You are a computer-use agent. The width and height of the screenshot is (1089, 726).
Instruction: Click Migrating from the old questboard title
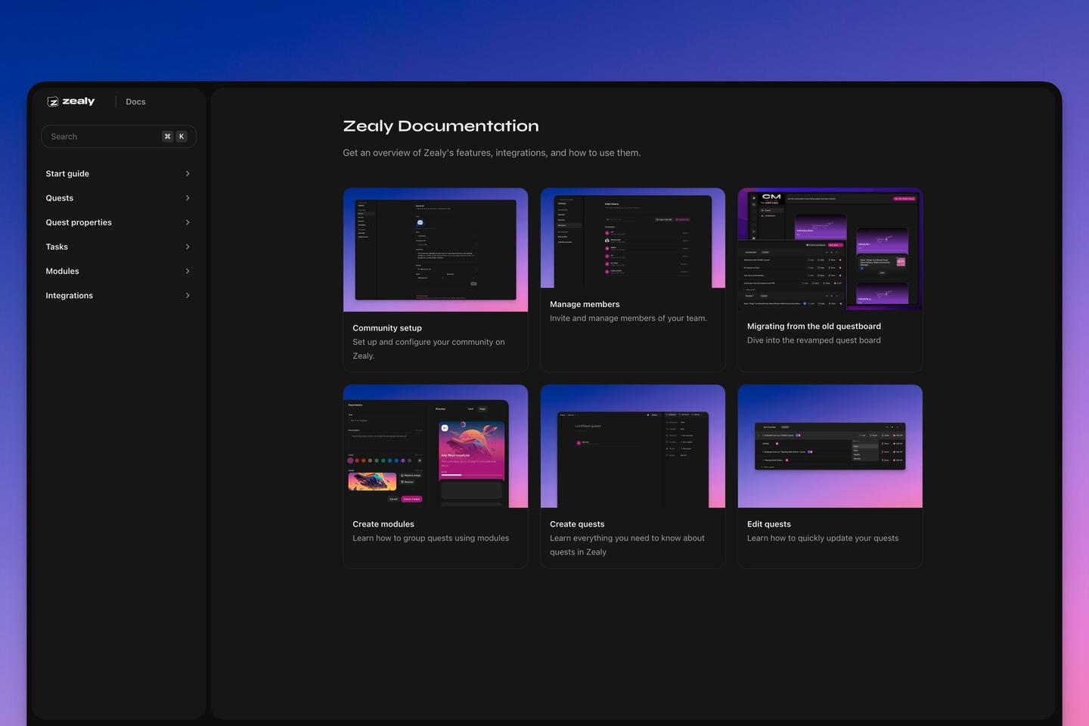pos(814,327)
